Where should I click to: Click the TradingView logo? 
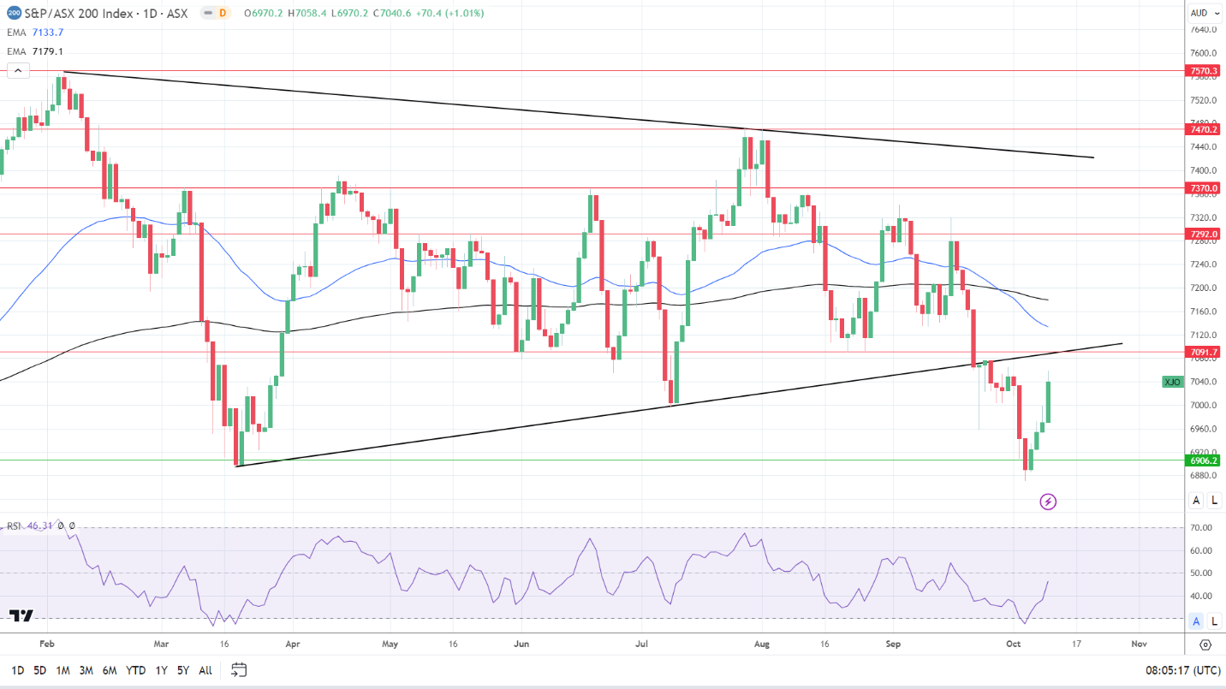click(x=21, y=615)
